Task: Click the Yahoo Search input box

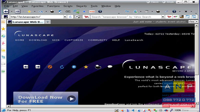Action: (x=126, y=17)
